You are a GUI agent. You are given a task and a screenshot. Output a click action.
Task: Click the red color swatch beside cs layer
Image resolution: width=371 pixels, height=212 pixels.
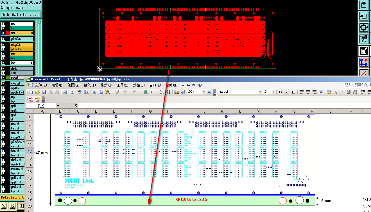pos(8,33)
